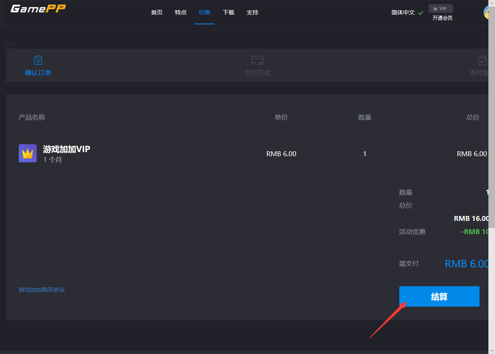
Task: Open the 首页 home page
Action: [x=157, y=12]
